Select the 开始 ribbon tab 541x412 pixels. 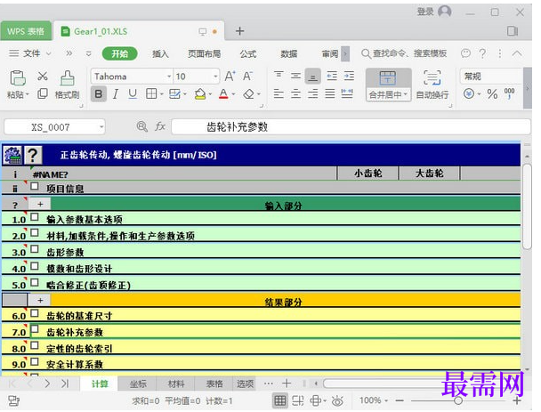[120, 53]
